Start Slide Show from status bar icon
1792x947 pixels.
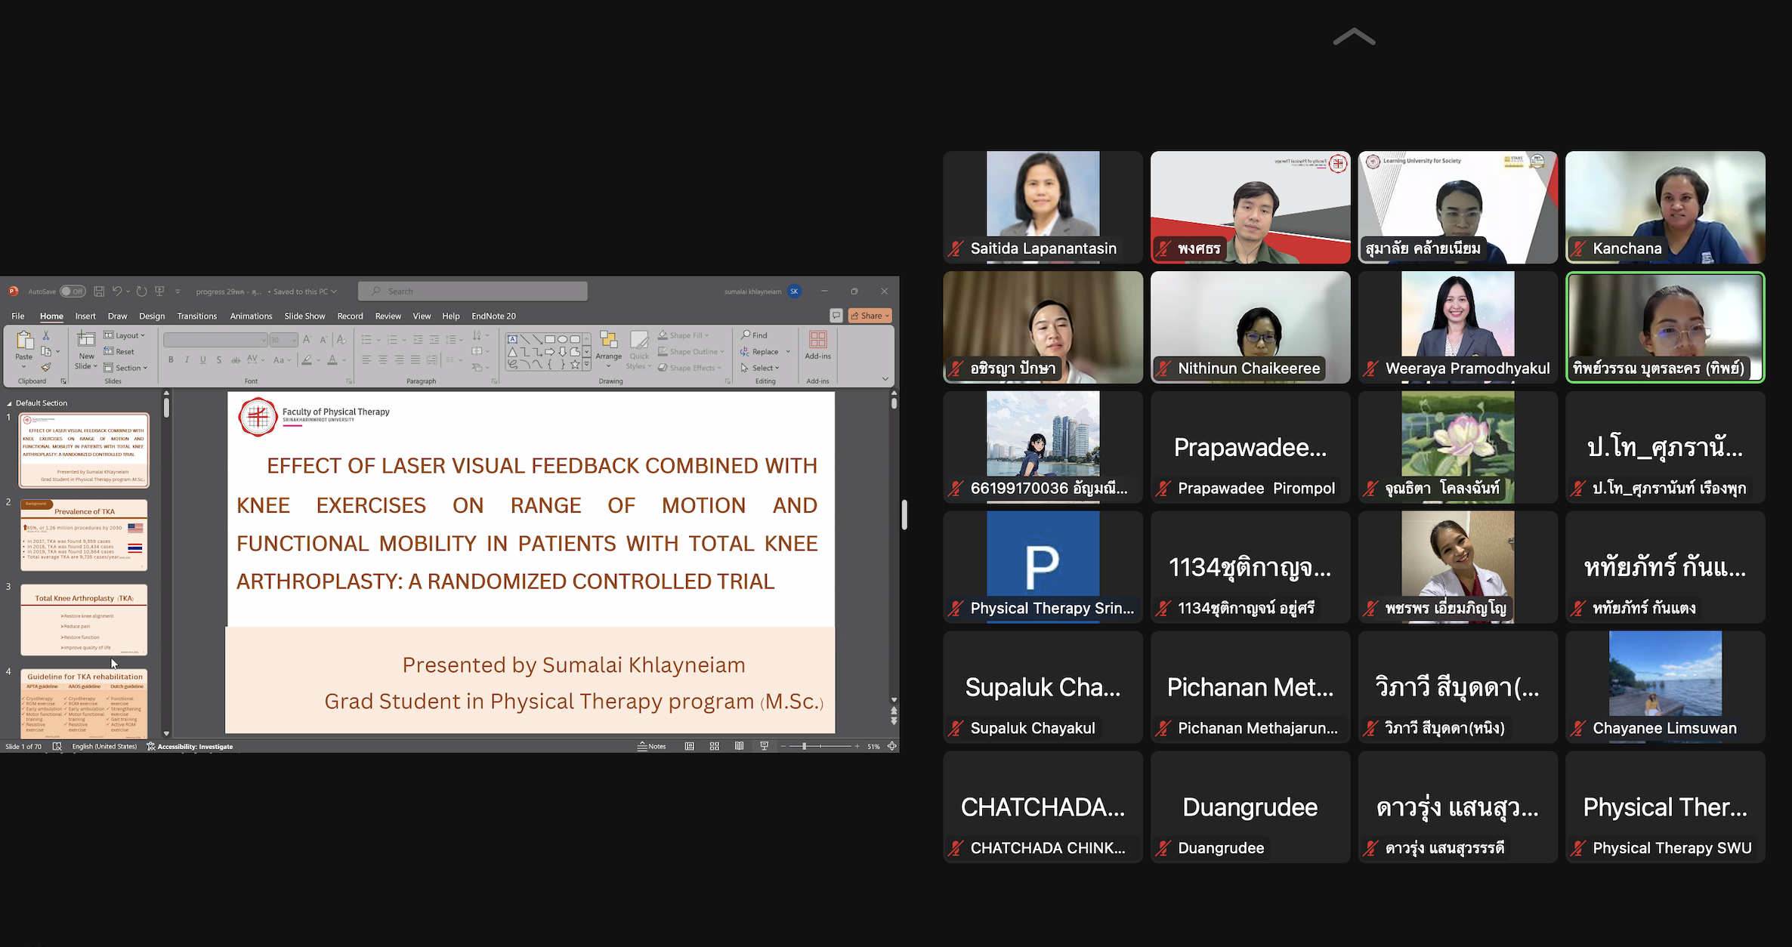pos(764,746)
